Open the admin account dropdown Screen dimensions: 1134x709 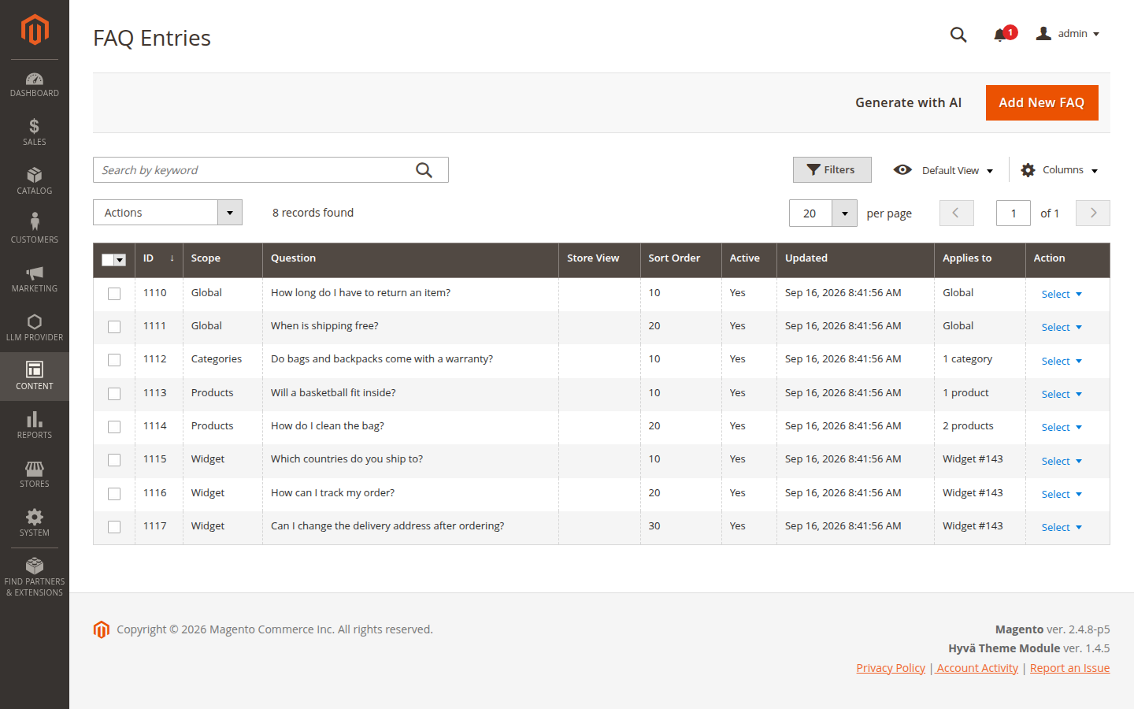pos(1078,34)
